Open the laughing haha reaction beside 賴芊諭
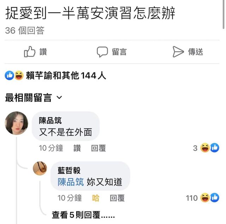226x224 pixels. pos(19,76)
